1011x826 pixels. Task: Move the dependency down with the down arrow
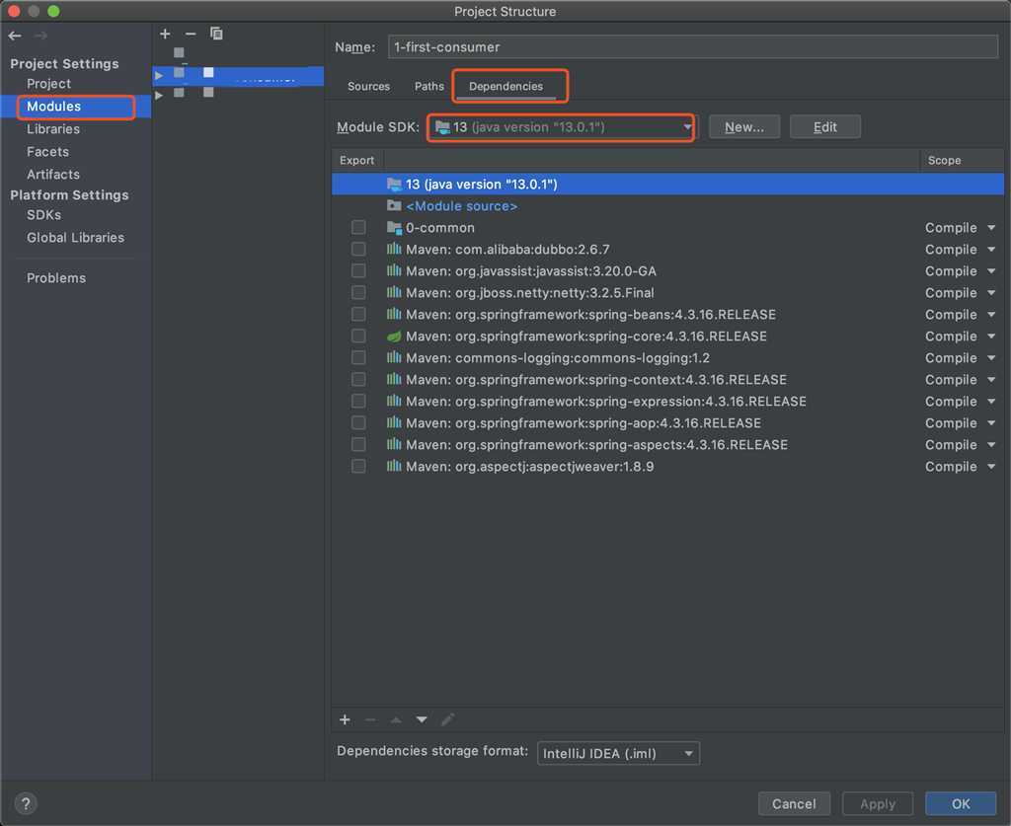tap(422, 719)
